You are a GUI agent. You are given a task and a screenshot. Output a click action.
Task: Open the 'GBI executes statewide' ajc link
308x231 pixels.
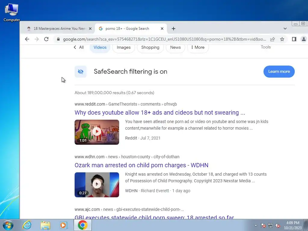coord(154,217)
